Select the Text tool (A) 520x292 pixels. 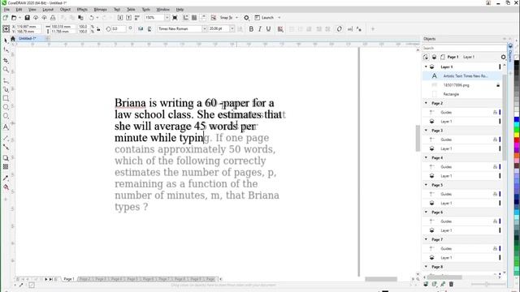(6, 127)
